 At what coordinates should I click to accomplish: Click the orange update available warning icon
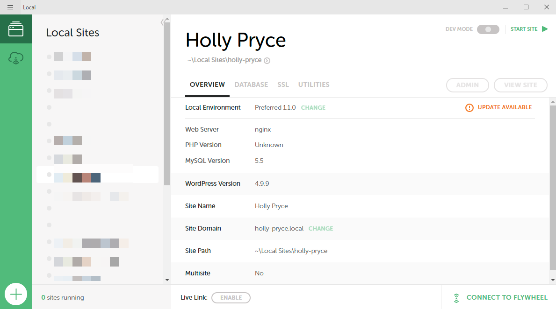(x=469, y=108)
